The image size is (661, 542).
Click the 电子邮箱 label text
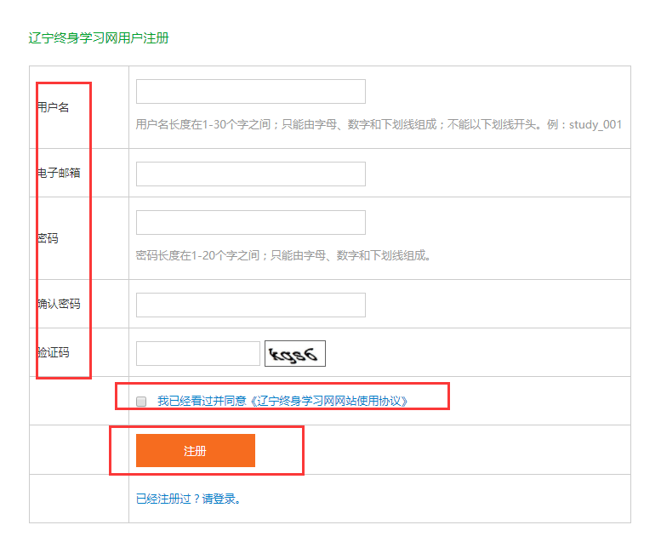point(59,173)
